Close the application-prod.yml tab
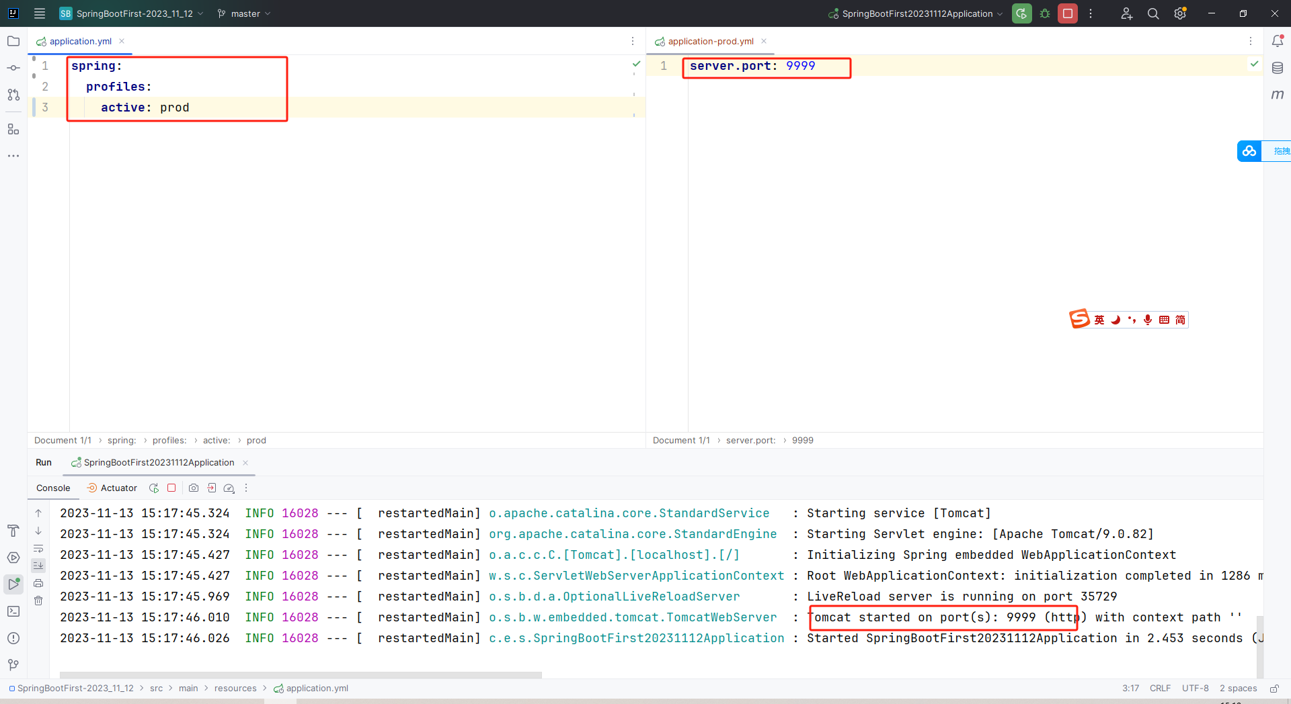1291x704 pixels. pos(764,41)
